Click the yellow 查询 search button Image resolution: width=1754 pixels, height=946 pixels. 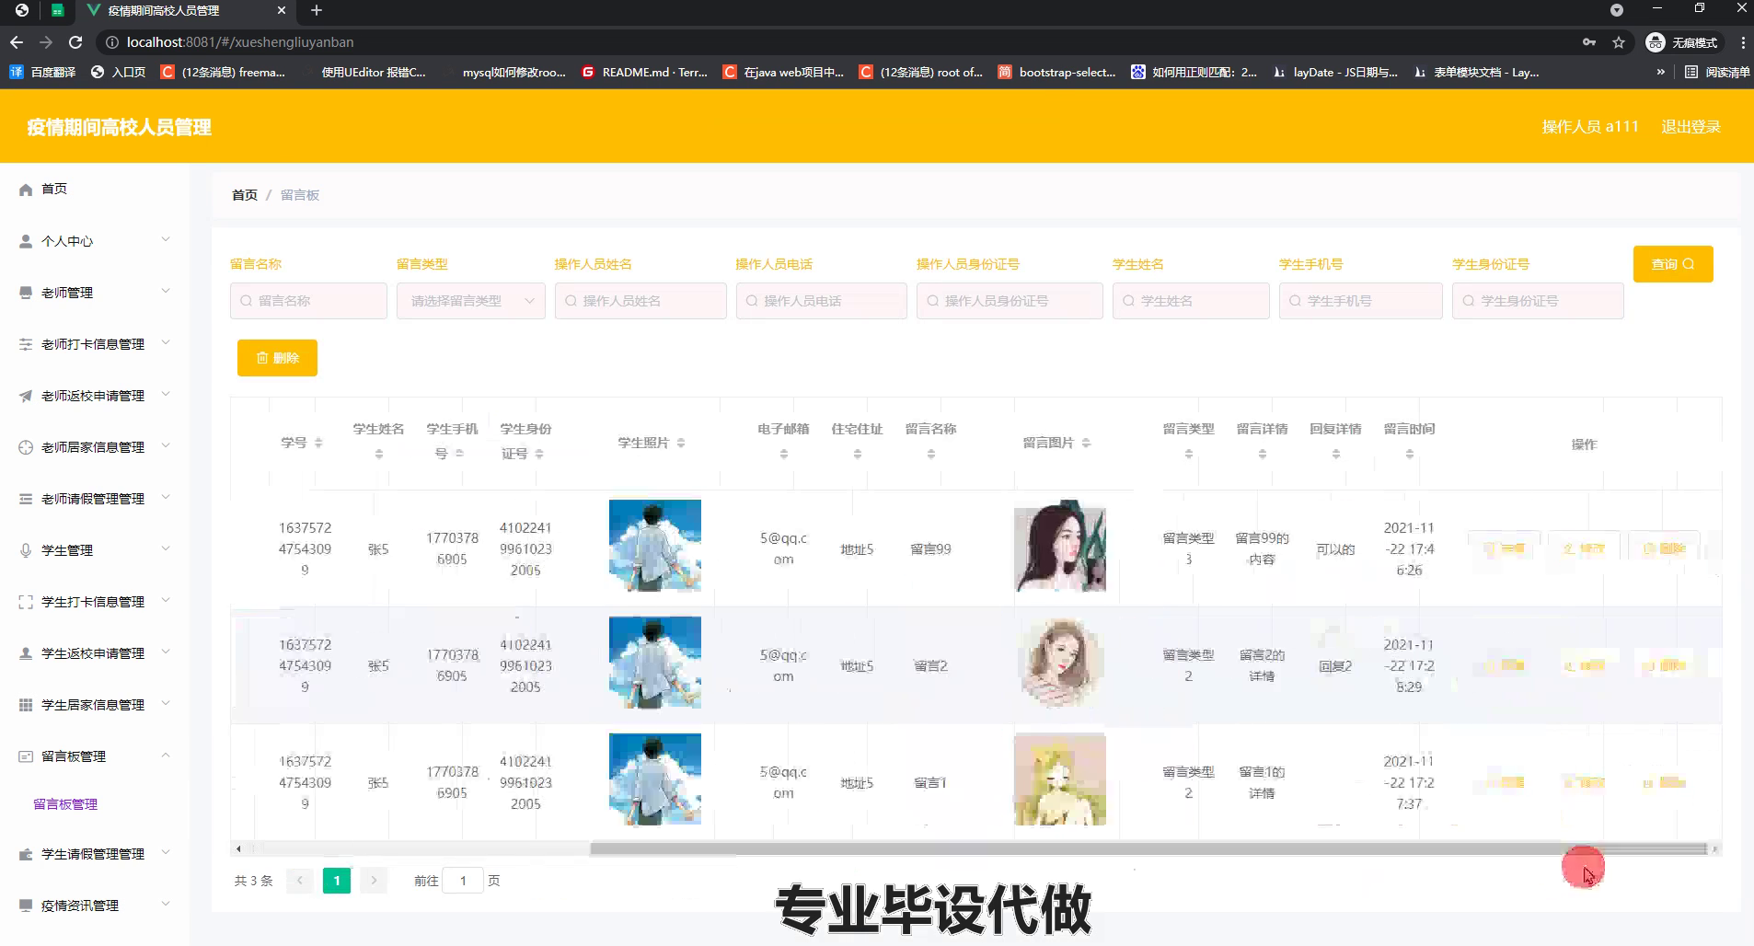pyautogui.click(x=1673, y=264)
